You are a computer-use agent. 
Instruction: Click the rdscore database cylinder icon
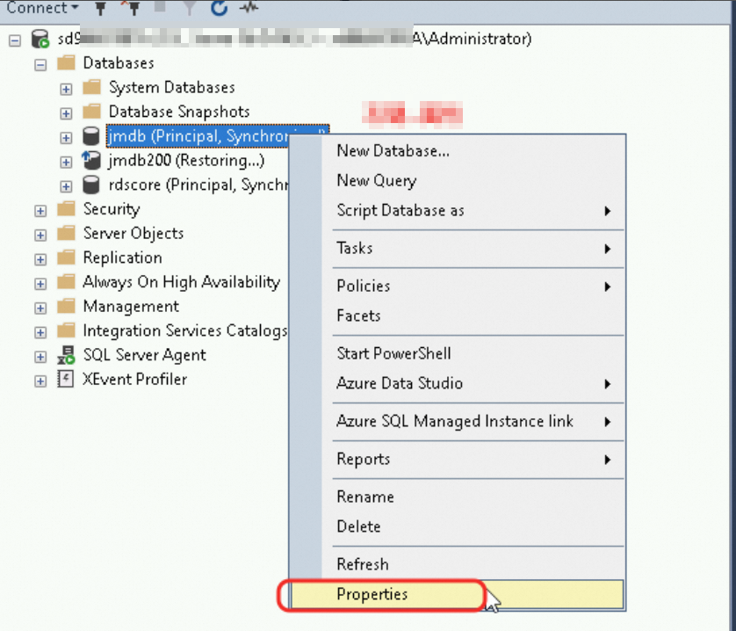click(91, 185)
